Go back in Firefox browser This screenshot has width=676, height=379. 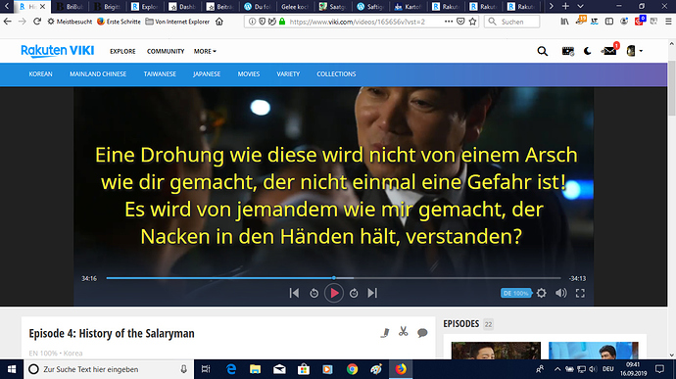click(x=7, y=22)
